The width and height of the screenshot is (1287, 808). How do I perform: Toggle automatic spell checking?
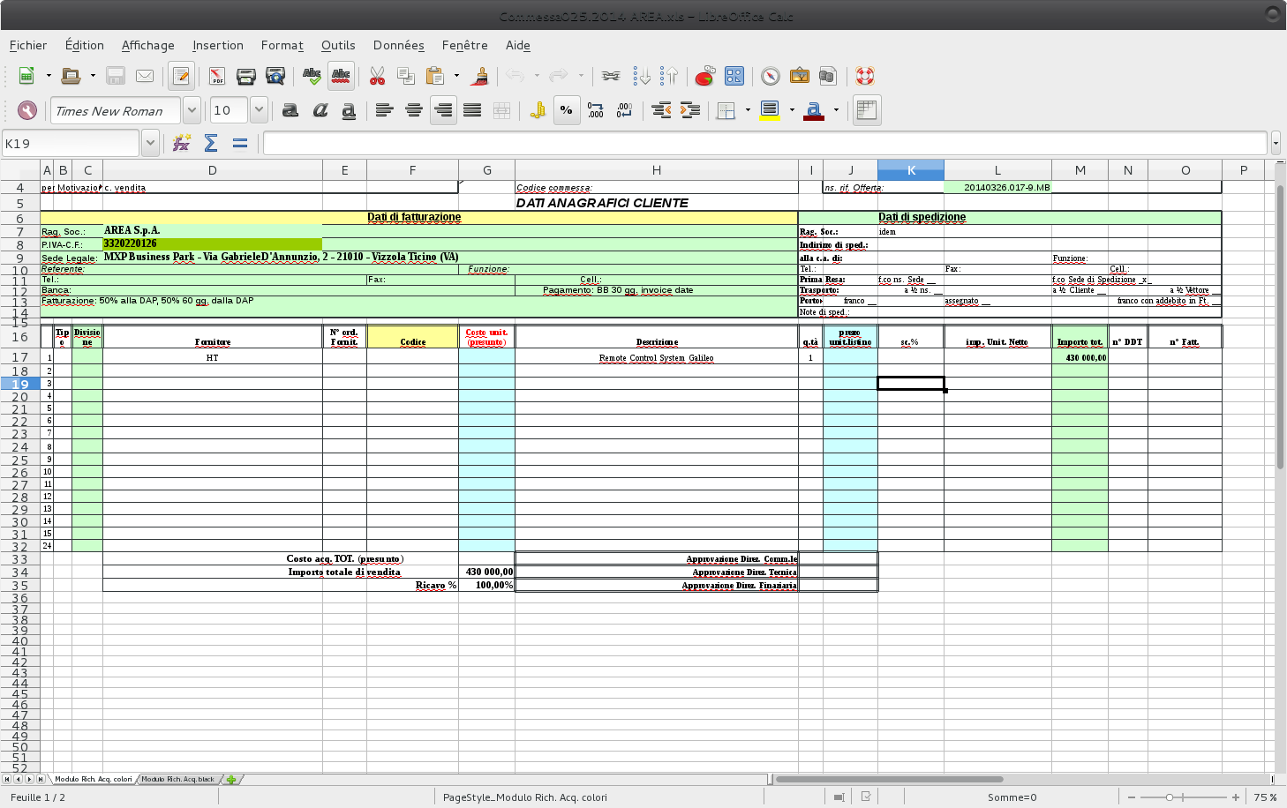341,76
